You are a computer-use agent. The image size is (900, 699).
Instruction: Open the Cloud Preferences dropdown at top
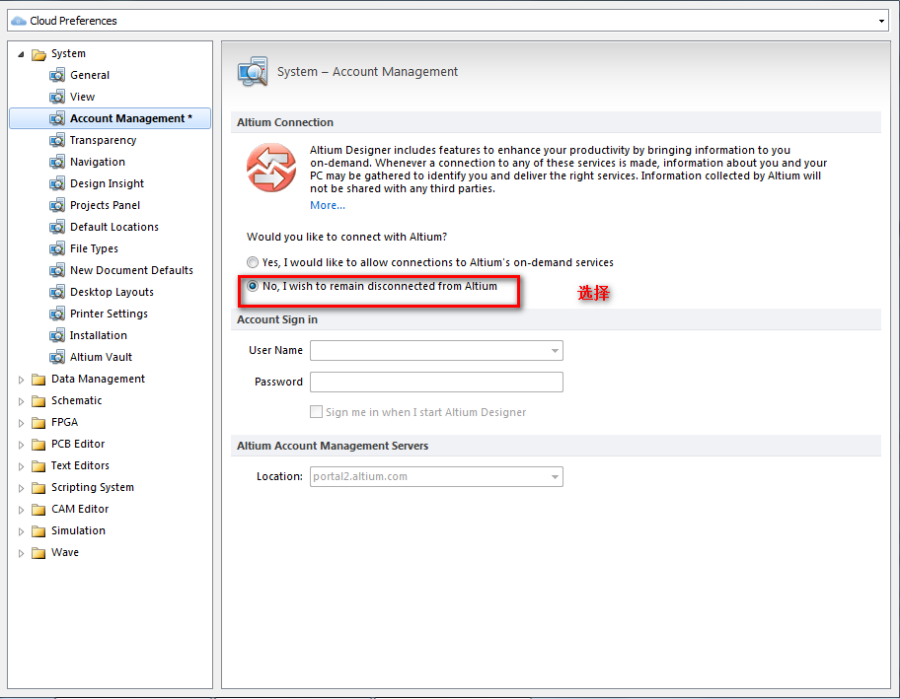[x=881, y=21]
